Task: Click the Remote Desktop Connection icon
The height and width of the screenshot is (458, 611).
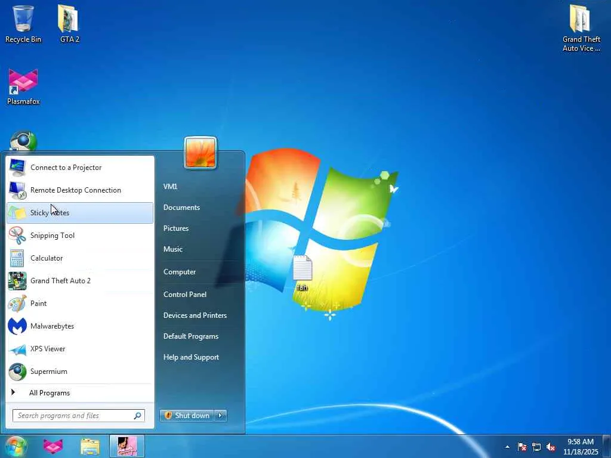Action: pyautogui.click(x=17, y=190)
